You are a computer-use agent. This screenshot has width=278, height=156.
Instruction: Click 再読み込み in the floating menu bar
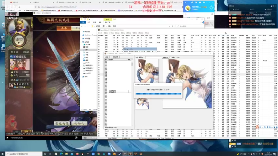[x=133, y=51]
